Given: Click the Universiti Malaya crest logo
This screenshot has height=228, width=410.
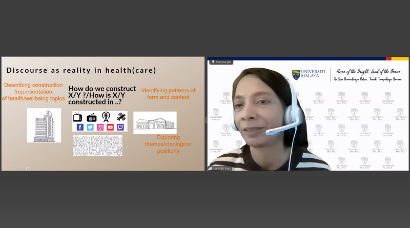Looking at the screenshot, I should (296, 75).
